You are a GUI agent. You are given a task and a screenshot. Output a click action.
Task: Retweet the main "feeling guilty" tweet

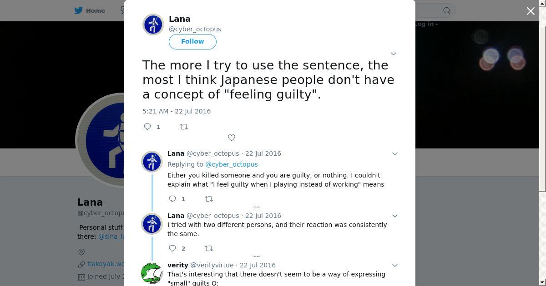[184, 127]
